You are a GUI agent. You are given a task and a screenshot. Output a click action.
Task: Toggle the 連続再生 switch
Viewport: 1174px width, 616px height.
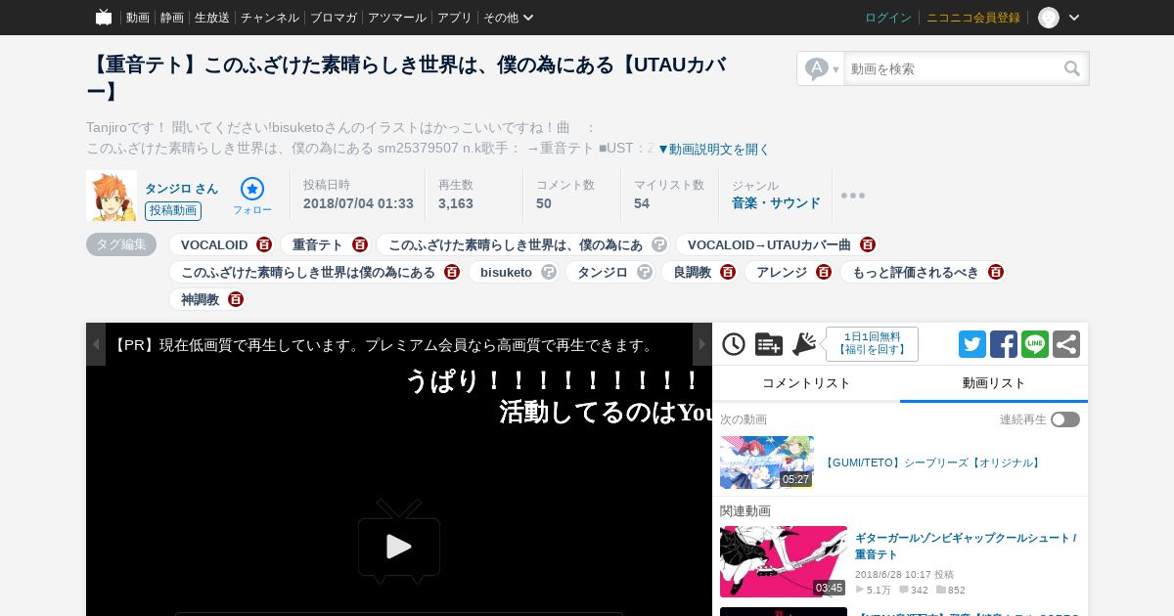tap(1065, 419)
